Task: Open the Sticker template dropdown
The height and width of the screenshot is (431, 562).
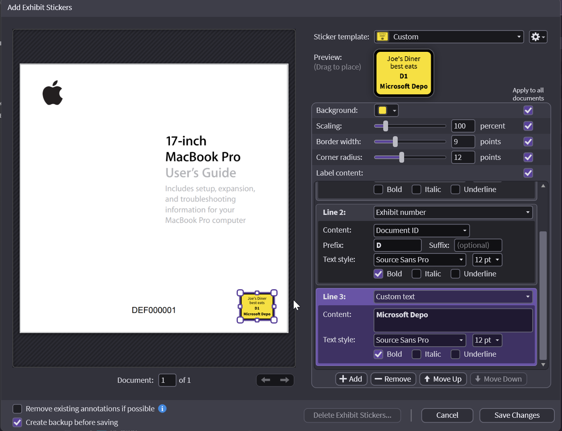Action: pos(449,37)
